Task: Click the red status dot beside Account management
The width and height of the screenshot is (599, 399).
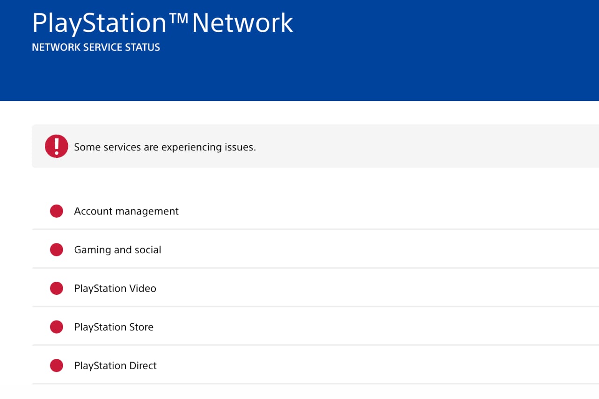Action: pos(57,211)
